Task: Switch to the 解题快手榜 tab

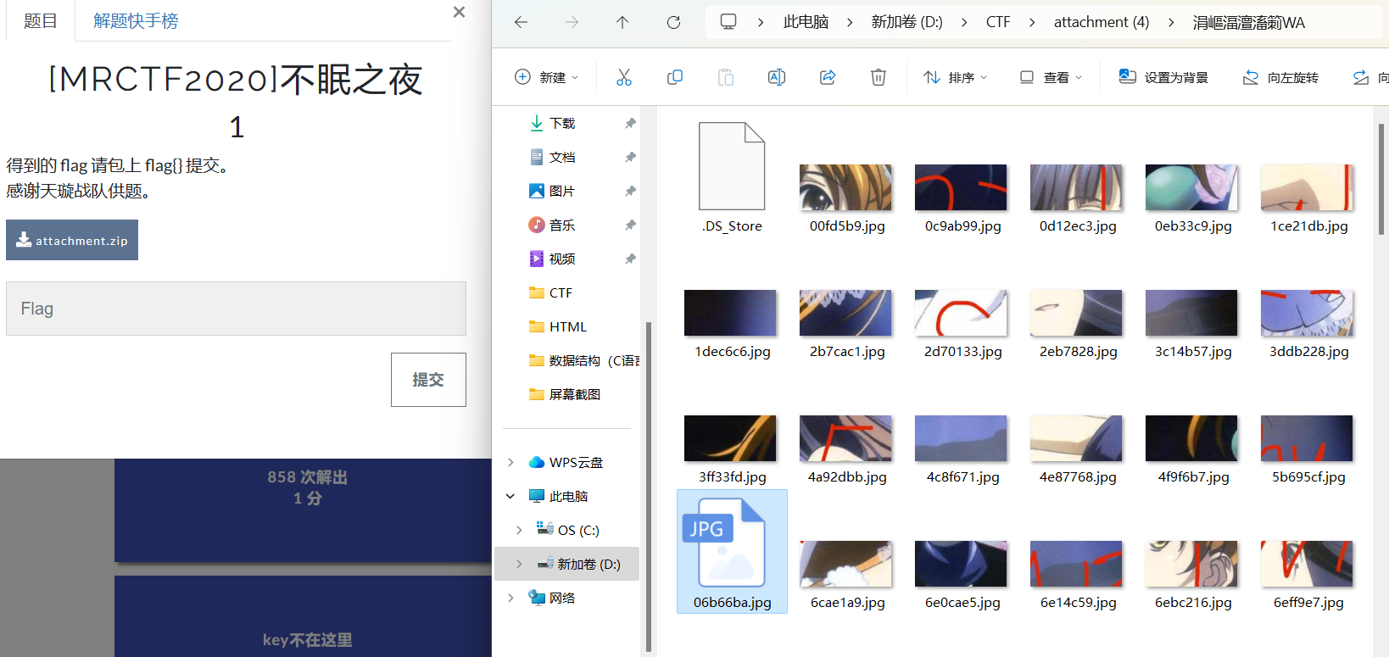Action: [136, 20]
